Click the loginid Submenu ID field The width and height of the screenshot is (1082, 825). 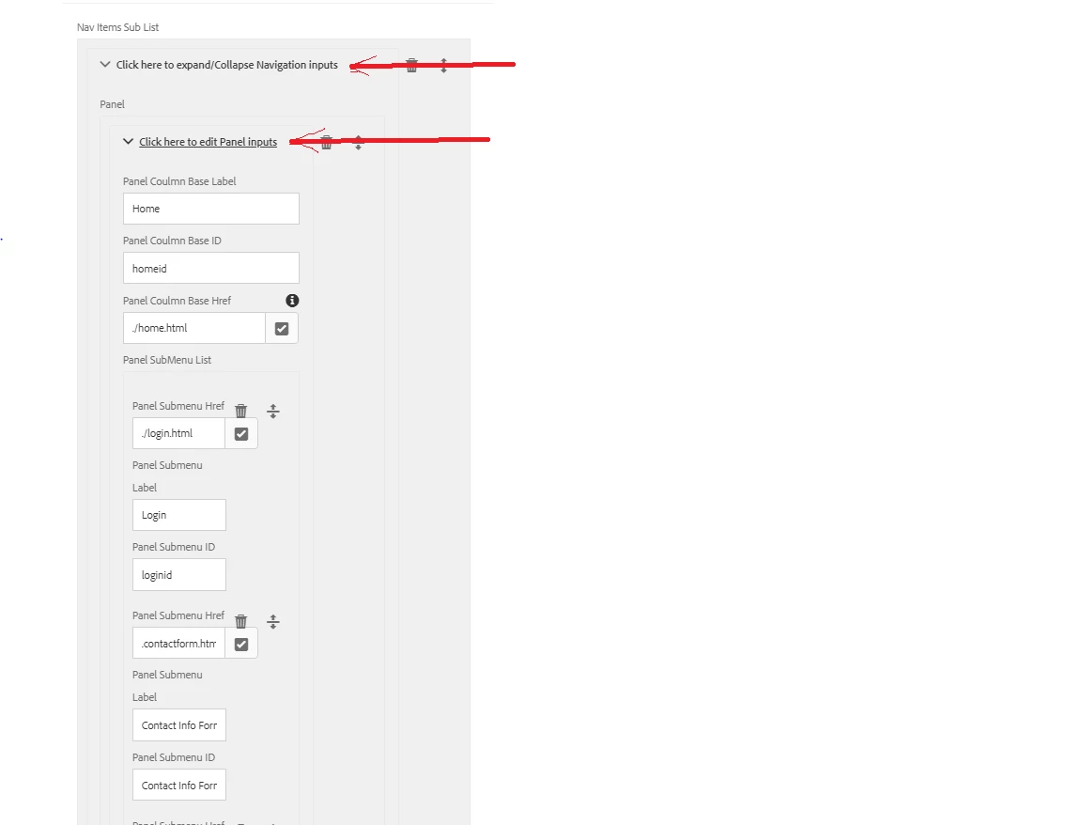point(179,575)
